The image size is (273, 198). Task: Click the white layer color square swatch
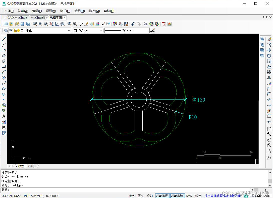pyautogui.click(x=22, y=31)
